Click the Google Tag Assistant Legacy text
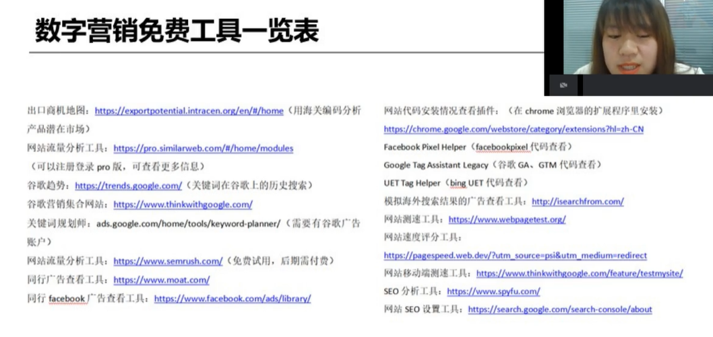Viewport: 713px width, 337px height. [x=436, y=165]
